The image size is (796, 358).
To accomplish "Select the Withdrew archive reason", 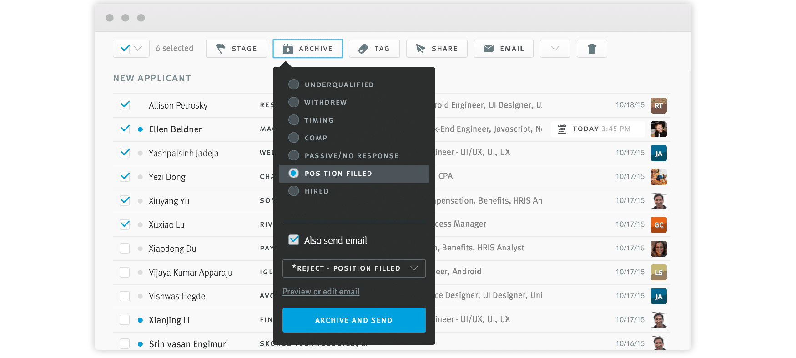I will tap(294, 102).
